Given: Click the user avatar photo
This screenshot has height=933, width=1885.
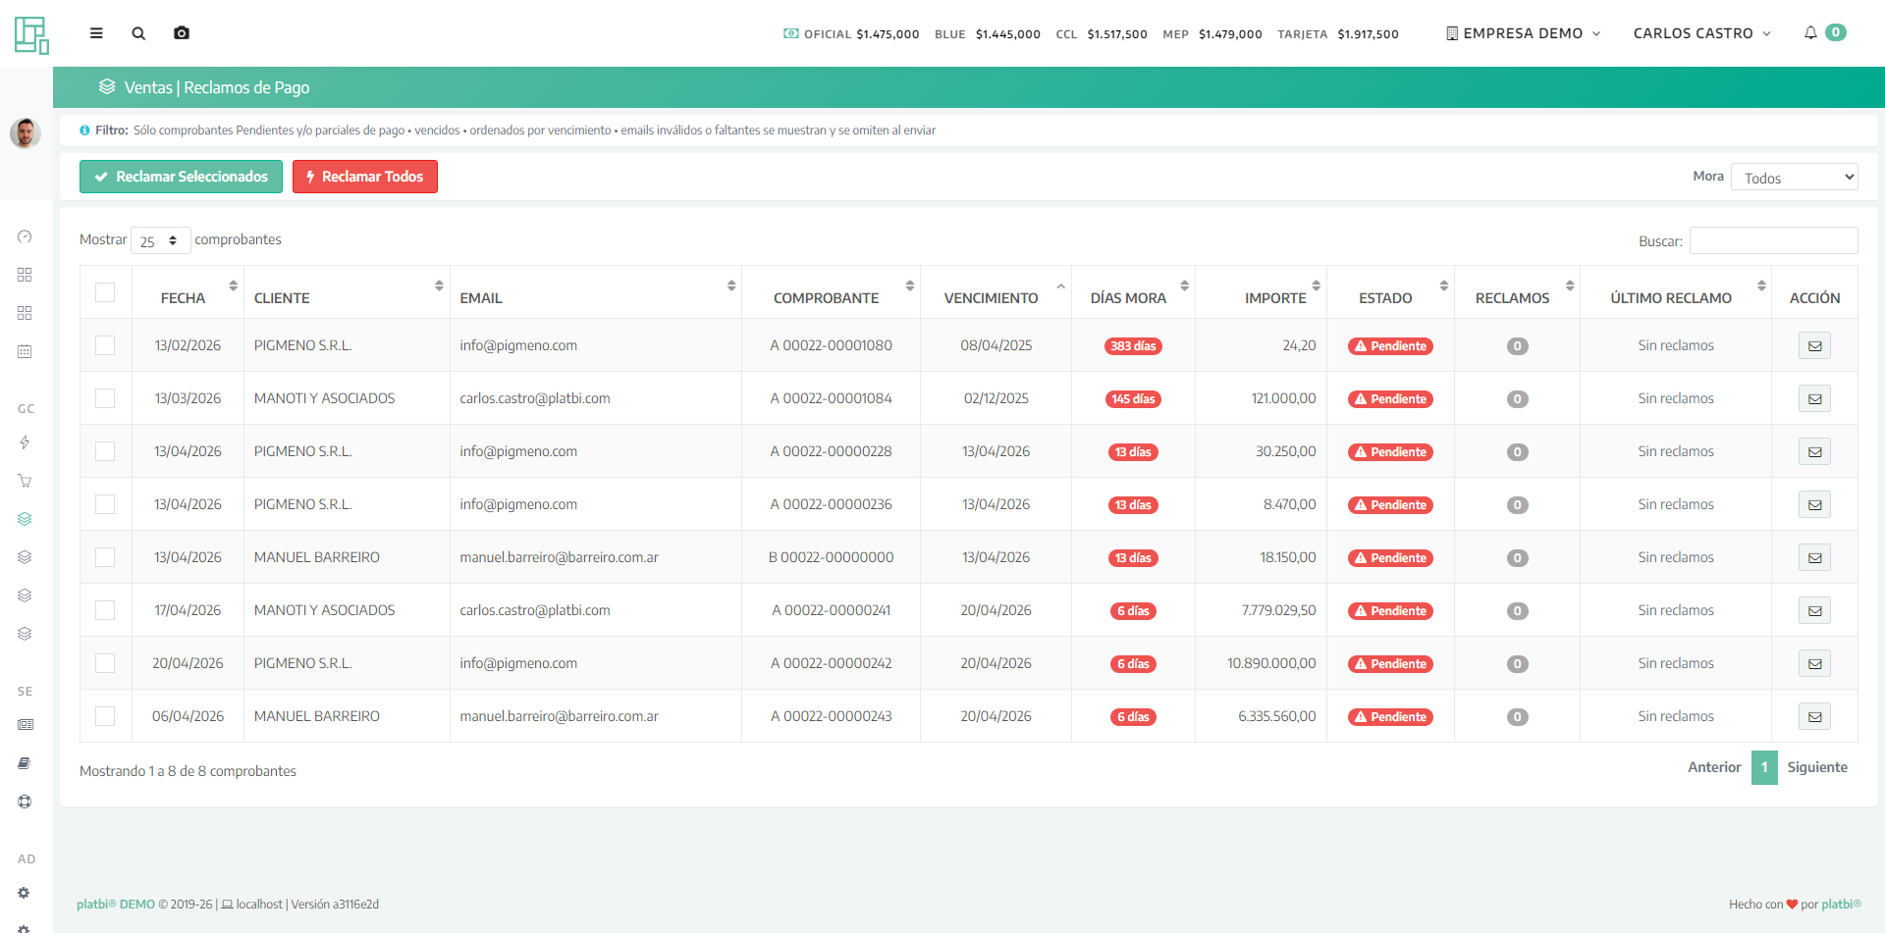Looking at the screenshot, I should 26,133.
